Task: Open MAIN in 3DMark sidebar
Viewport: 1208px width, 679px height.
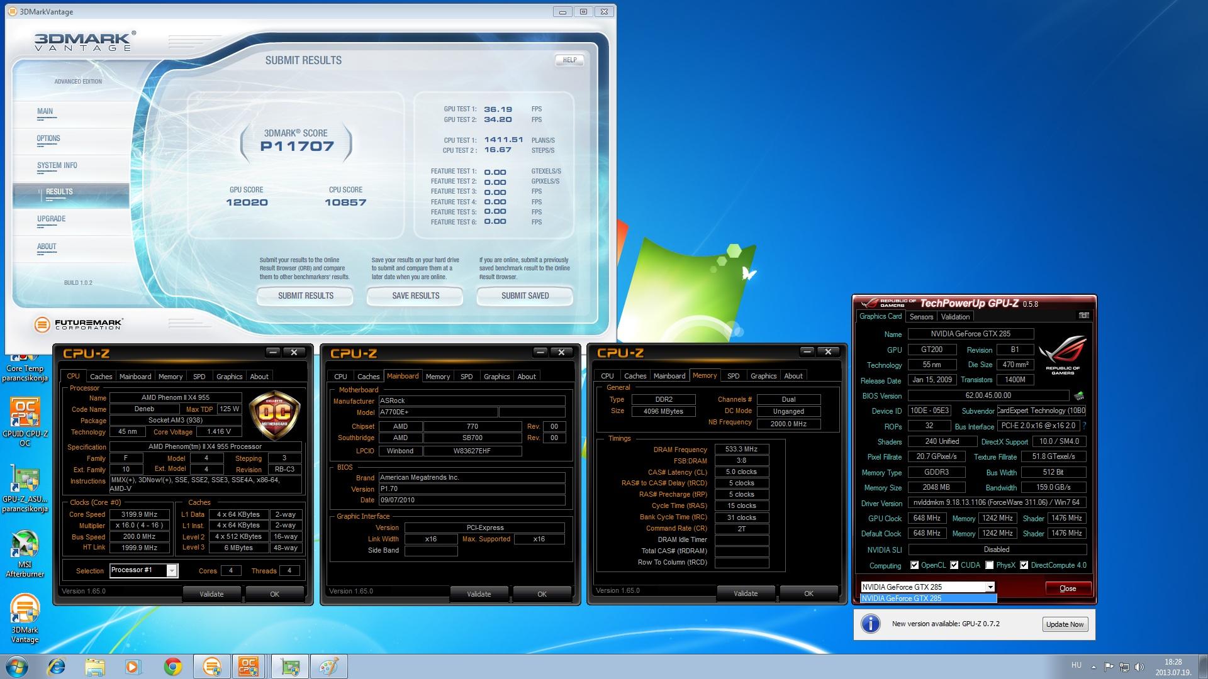Action: (x=45, y=111)
